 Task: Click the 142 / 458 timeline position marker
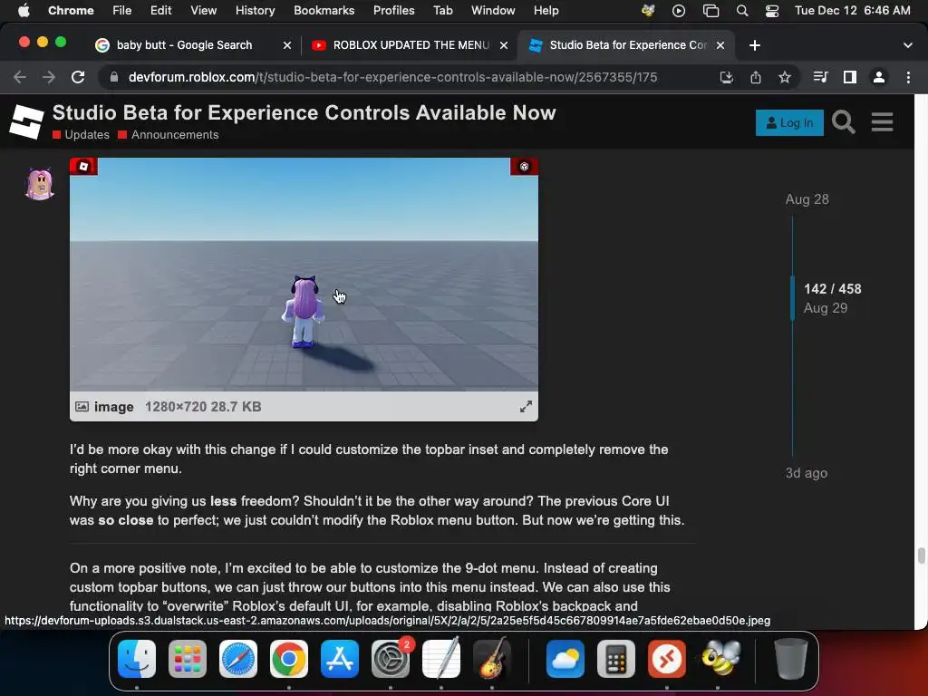point(832,289)
